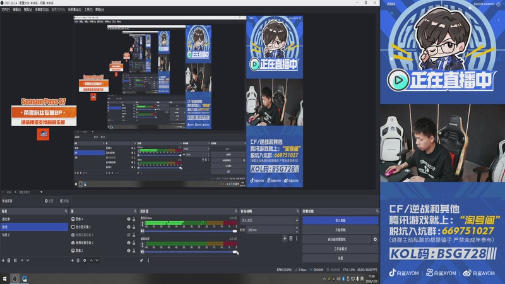Pop out the Scenes dock panel

(66, 211)
